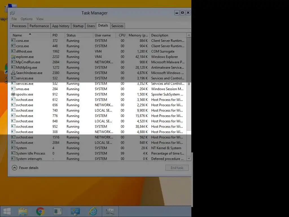The width and height of the screenshot is (289, 217).
Task: Click the Fewer details label
Action: 29,168
